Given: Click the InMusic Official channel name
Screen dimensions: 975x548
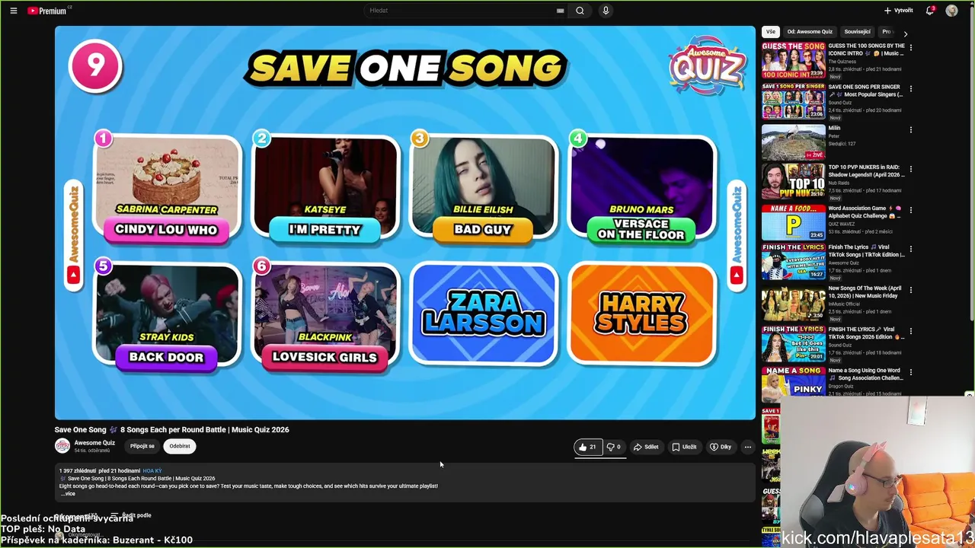Looking at the screenshot, I should [x=844, y=304].
